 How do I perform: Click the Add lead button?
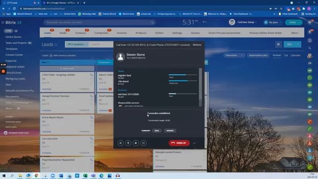(290, 44)
